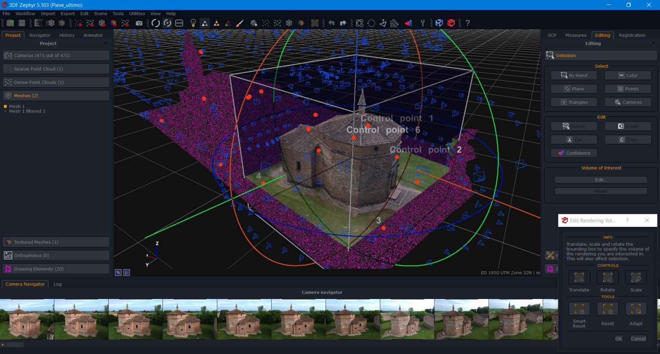
Task: Click the Smart Reset button
Action: click(579, 308)
